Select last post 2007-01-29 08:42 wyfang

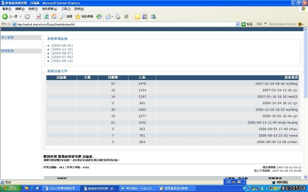(x=276, y=84)
